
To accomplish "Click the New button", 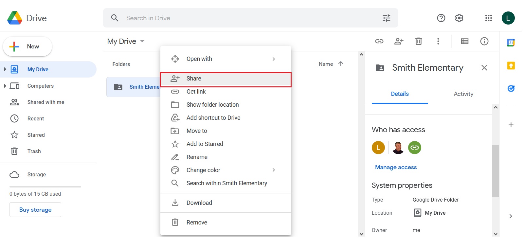I will [27, 46].
